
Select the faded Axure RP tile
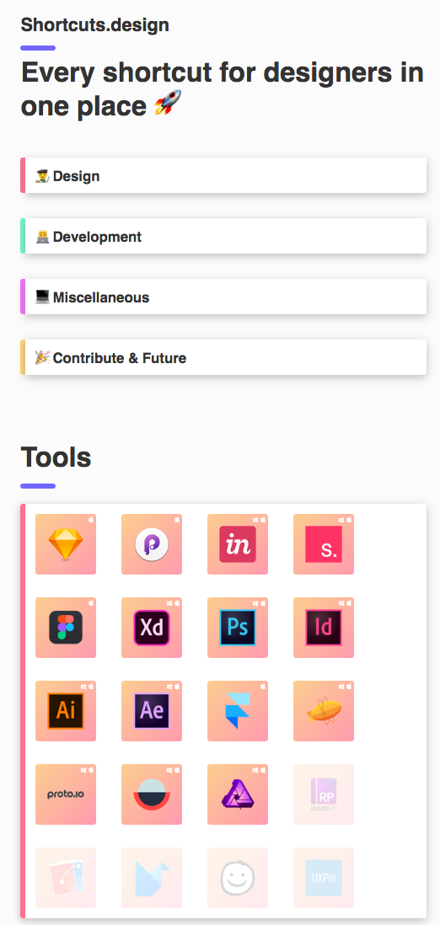pos(324,794)
